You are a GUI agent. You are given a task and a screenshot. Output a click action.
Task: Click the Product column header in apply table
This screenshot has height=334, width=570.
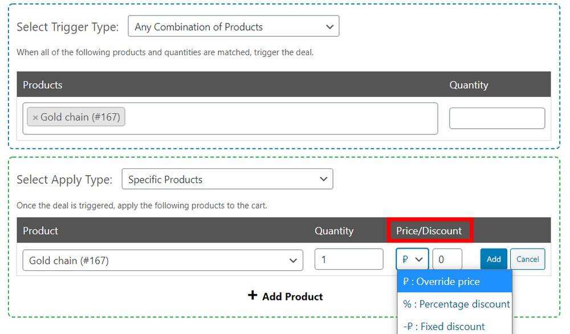(x=40, y=230)
